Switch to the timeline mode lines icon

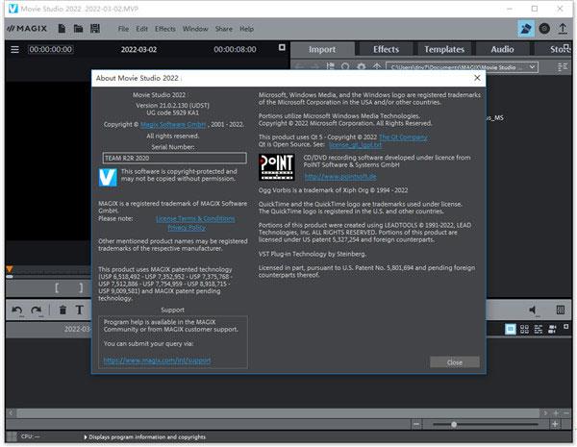point(538,329)
